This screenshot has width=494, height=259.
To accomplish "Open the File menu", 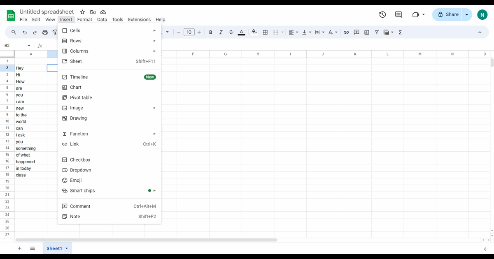I will tap(23, 19).
